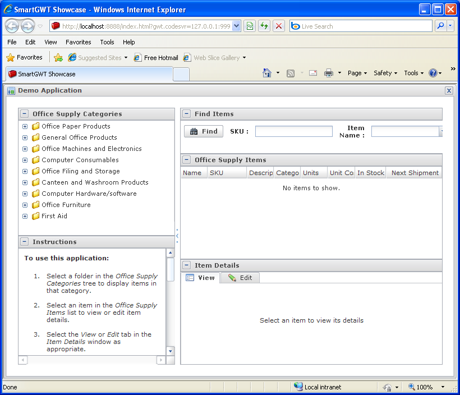The height and width of the screenshot is (395, 460).
Task: Collapse the Find Items section
Action: pos(187,113)
